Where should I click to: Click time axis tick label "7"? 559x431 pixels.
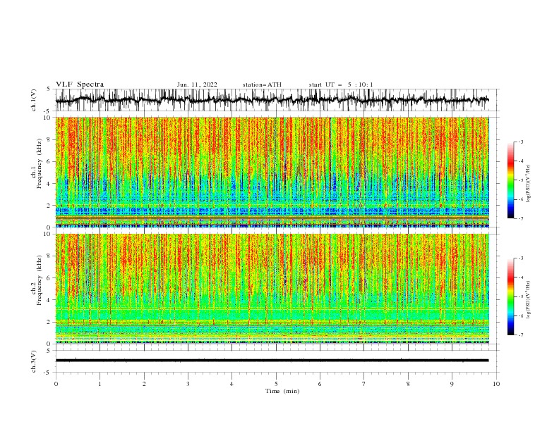[364, 384]
